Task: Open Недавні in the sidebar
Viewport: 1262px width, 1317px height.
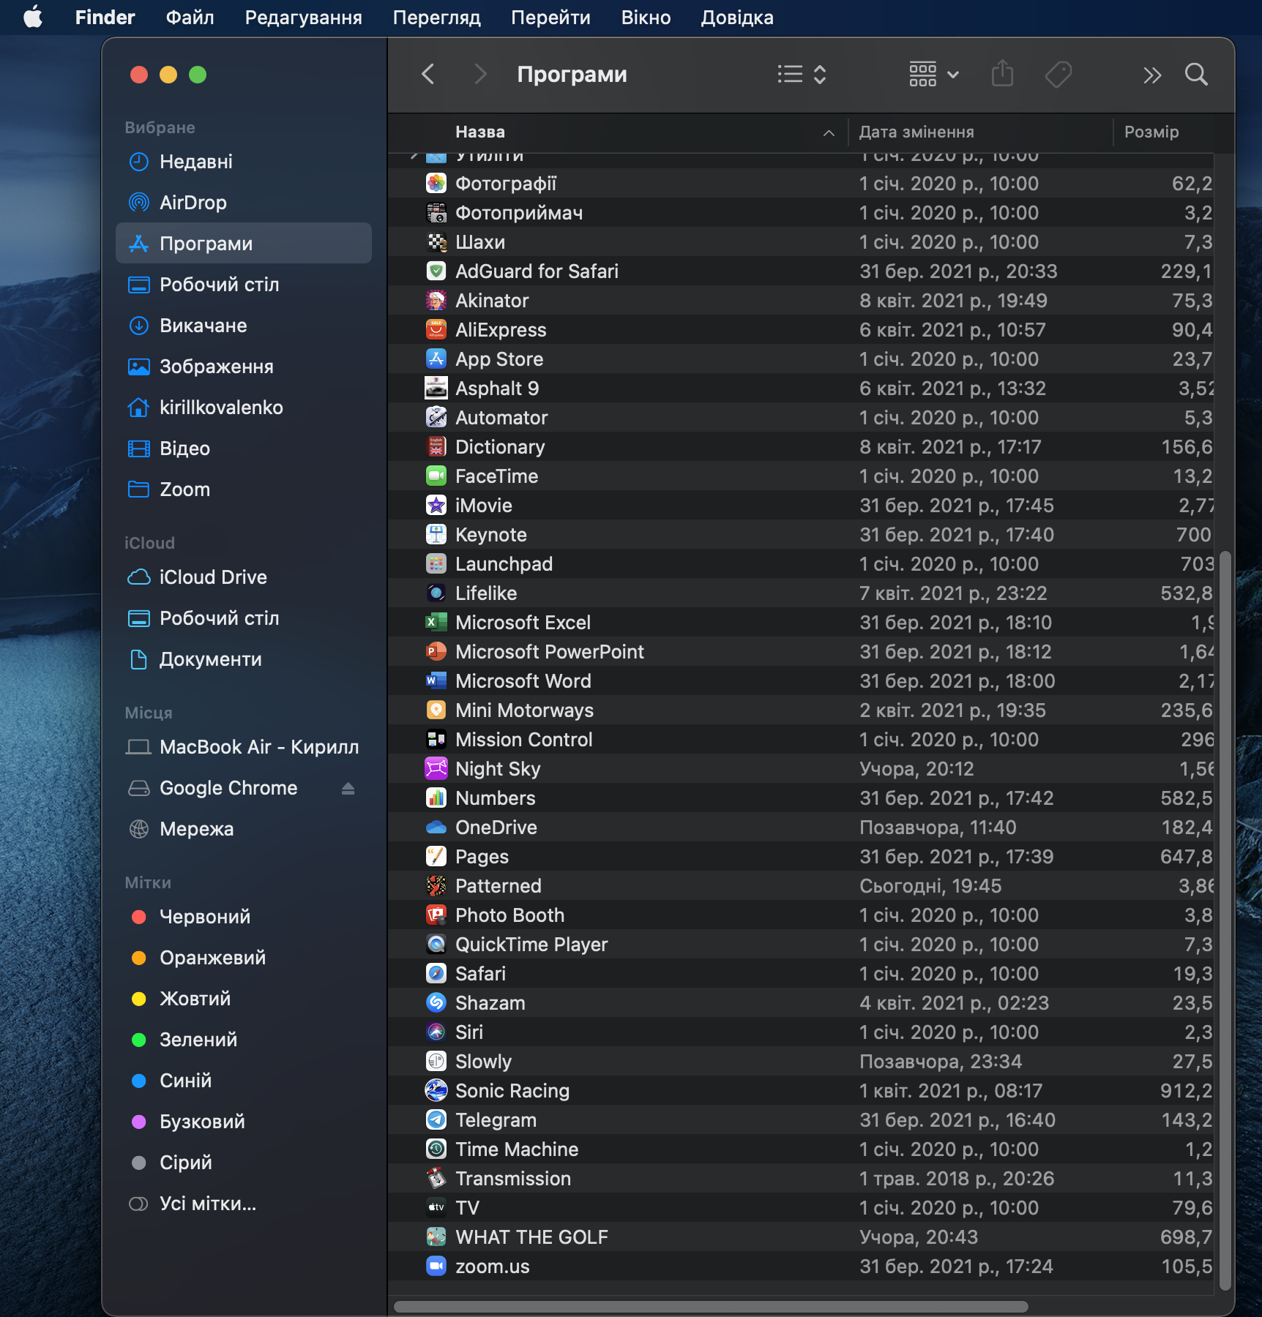Action: pyautogui.click(x=244, y=162)
